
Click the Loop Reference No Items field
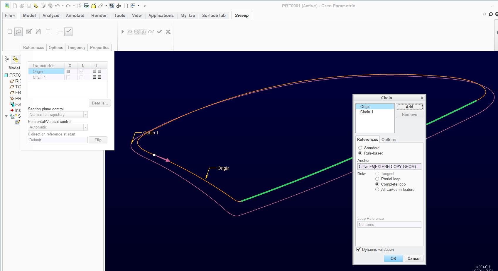[x=389, y=224]
